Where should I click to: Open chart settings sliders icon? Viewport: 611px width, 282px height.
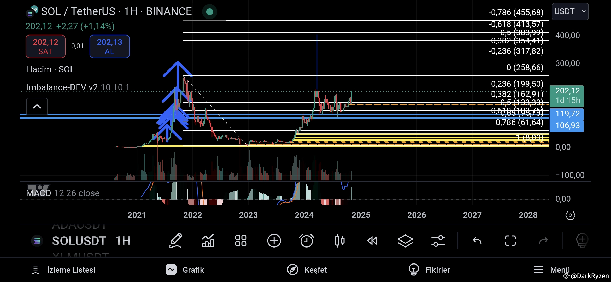(438, 240)
